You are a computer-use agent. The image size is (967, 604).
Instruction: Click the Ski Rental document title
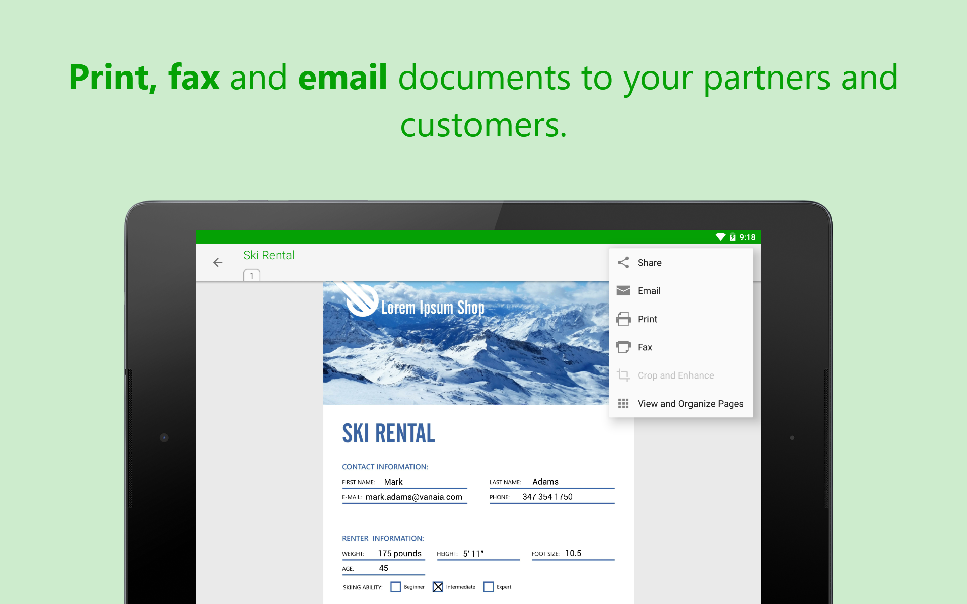click(x=268, y=255)
